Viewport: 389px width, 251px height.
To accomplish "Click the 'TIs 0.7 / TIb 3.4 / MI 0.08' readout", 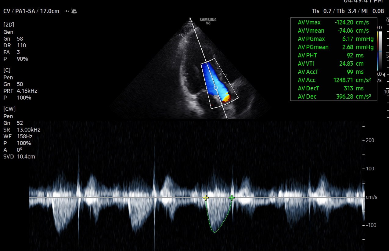I will pos(348,11).
